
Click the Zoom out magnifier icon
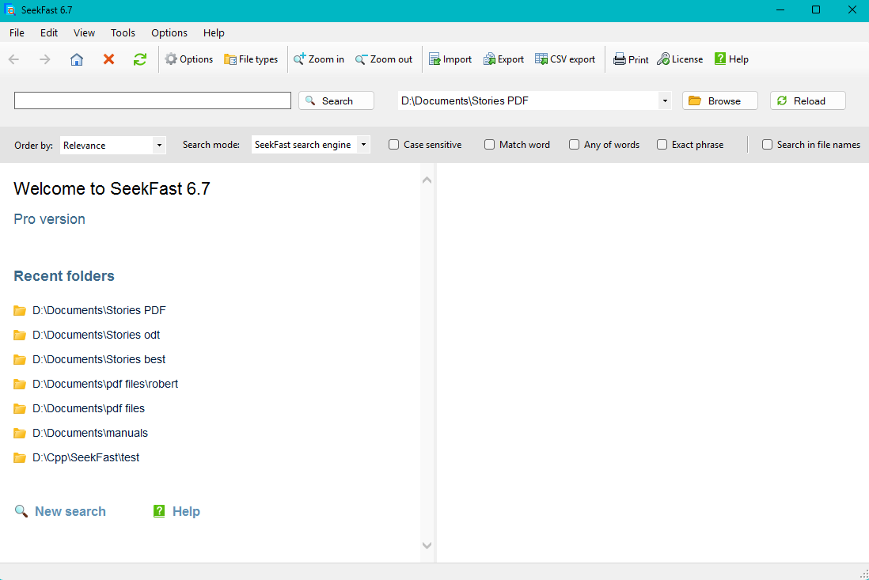[361, 59]
